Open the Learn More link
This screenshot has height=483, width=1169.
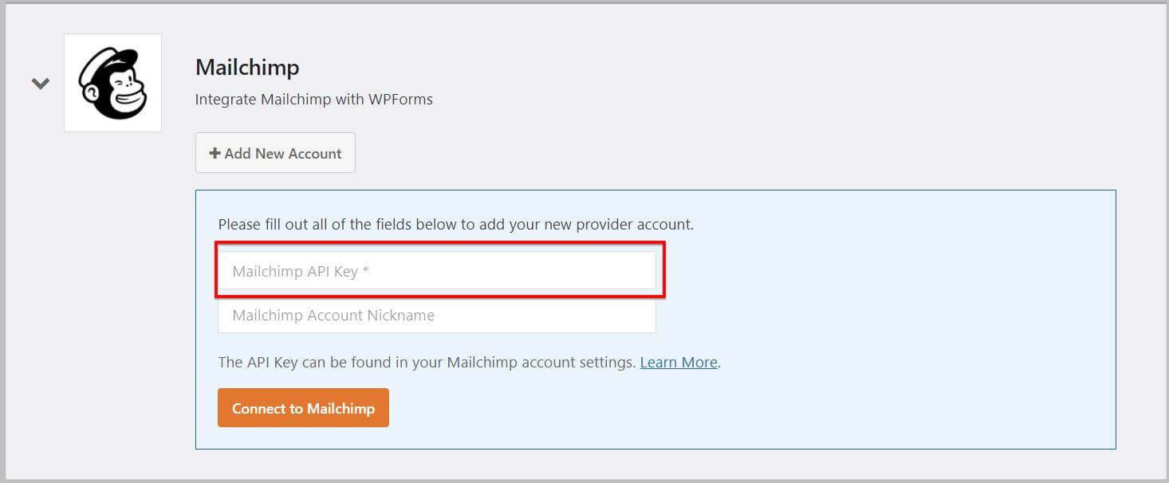pos(678,362)
